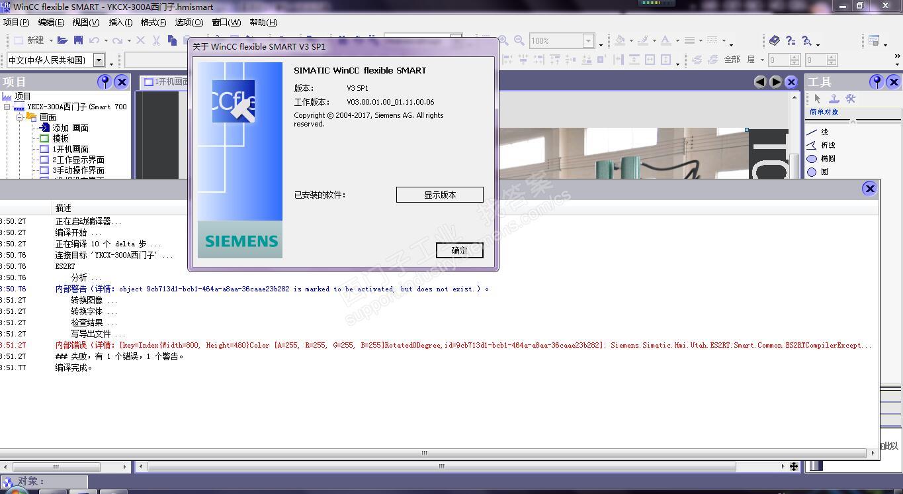Viewport: 903px width, 494px height.
Task: Select 3手动操作界面 in the project tree
Action: [x=78, y=170]
